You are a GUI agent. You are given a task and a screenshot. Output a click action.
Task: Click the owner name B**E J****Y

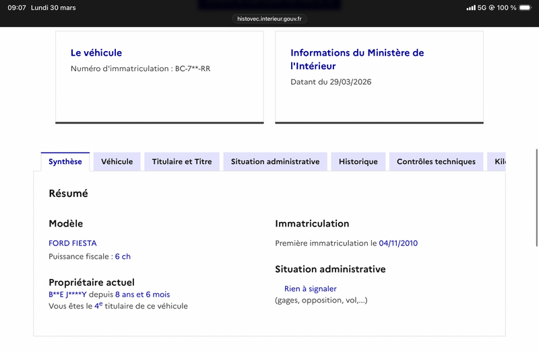[67, 295]
